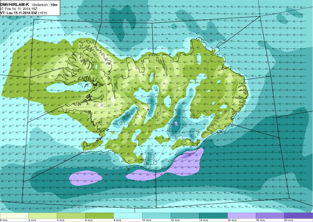Click the small purple wind patch inland on the map
Screen dimensions: 313x222
(x=176, y=124)
